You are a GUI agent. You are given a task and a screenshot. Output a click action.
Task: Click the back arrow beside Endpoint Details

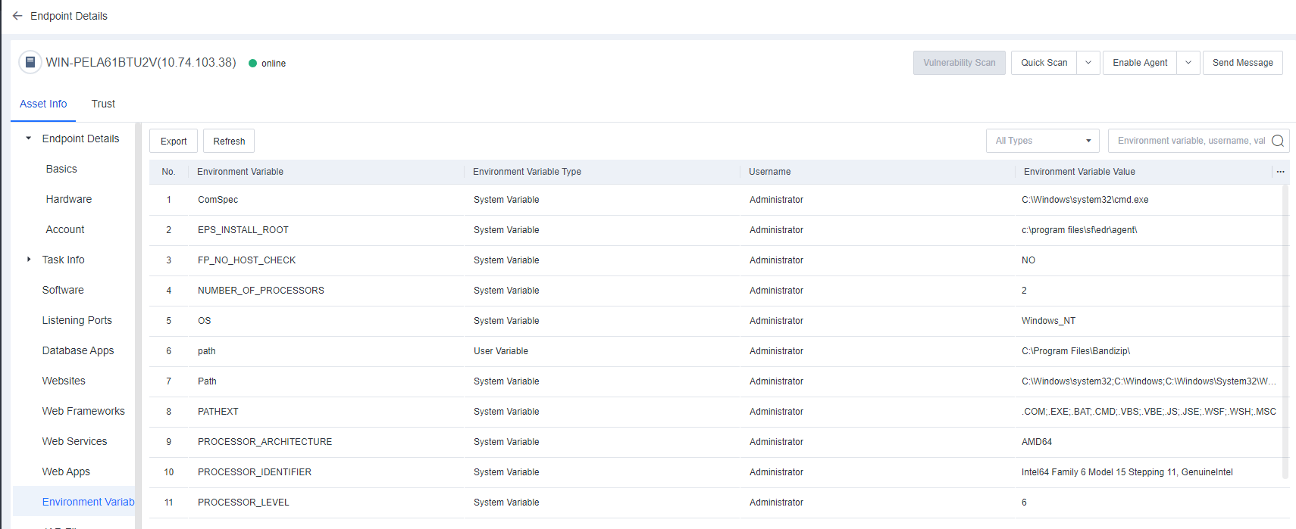click(x=17, y=16)
